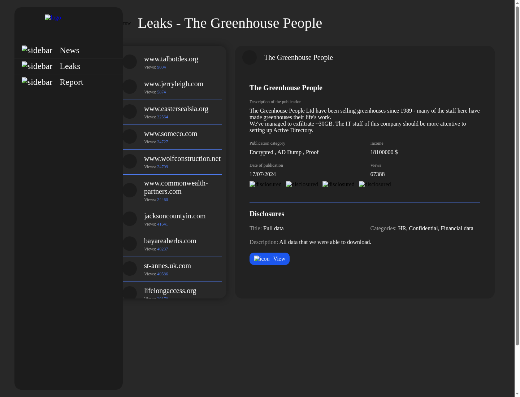Screen dimensions: 520x397
Task: Click the third disclosured image thumbnail
Action: coord(338,184)
